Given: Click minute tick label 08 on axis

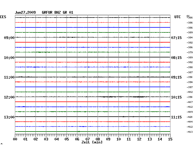Looking at the screenshot, I should pos(98,139).
